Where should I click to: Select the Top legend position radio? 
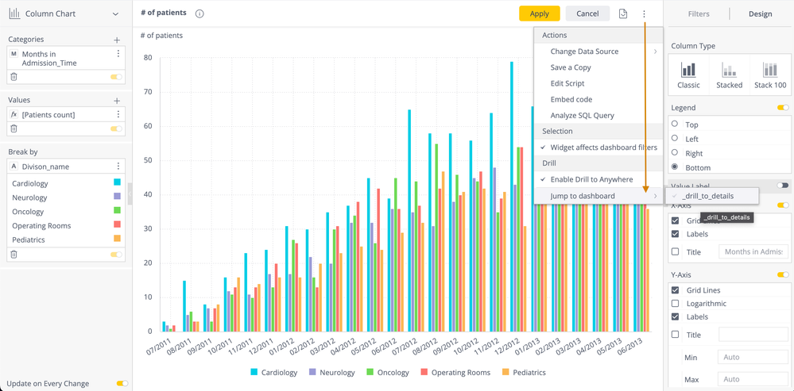(x=675, y=125)
